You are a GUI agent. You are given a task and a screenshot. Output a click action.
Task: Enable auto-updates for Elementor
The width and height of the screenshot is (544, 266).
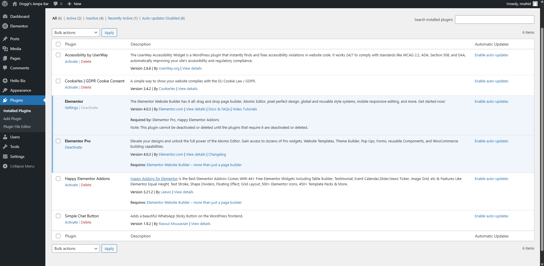(491, 101)
